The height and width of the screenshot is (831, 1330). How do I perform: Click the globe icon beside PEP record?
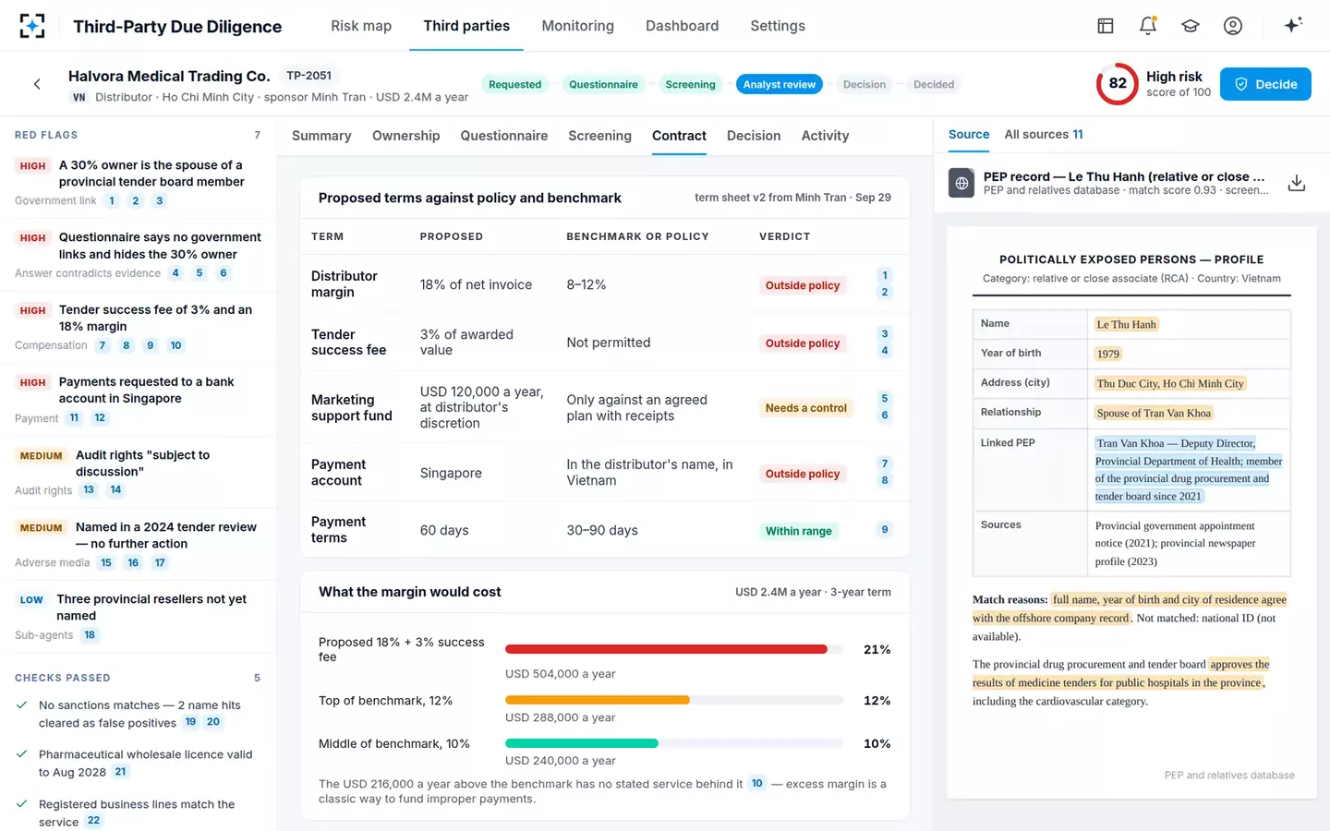pyautogui.click(x=961, y=183)
